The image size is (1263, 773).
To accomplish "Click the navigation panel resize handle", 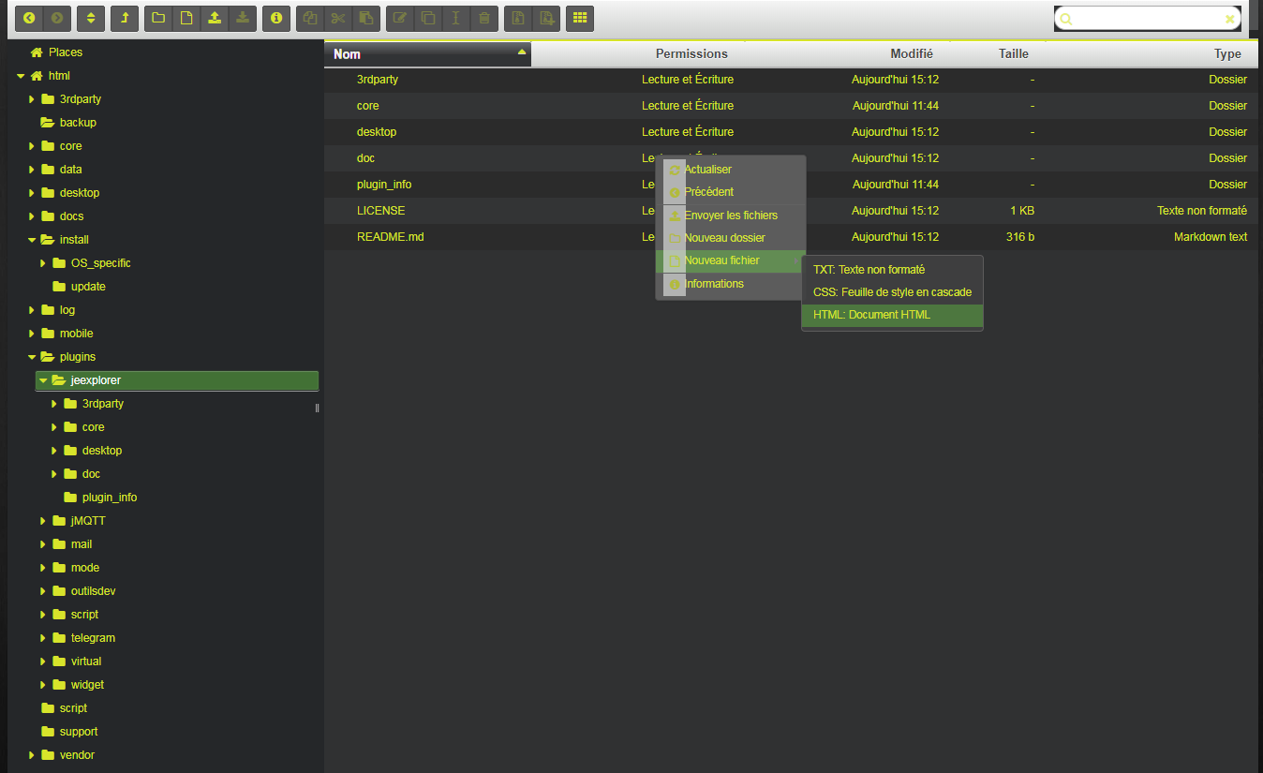I will pyautogui.click(x=317, y=408).
